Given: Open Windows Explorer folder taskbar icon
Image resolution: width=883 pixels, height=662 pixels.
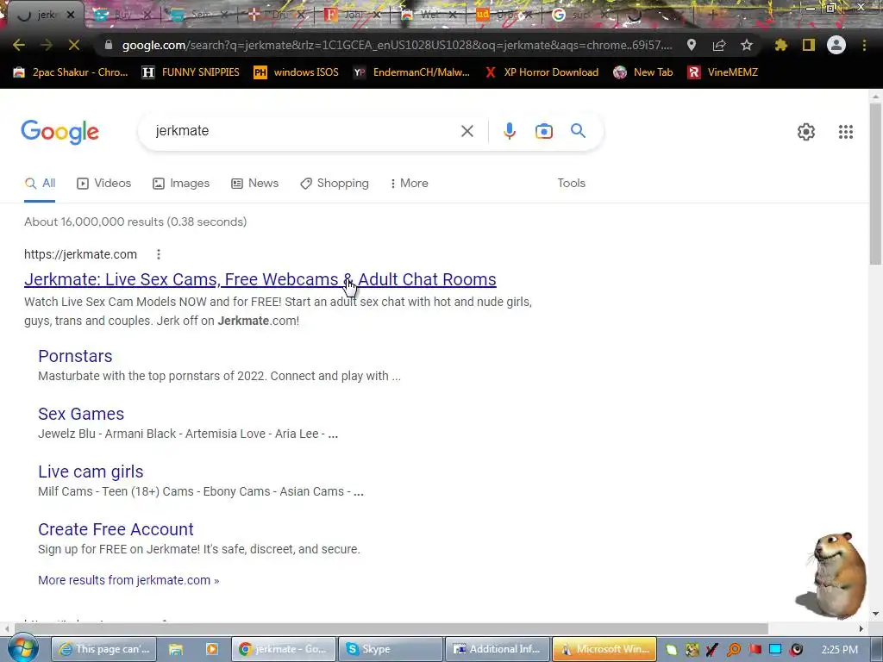Looking at the screenshot, I should coord(176,649).
